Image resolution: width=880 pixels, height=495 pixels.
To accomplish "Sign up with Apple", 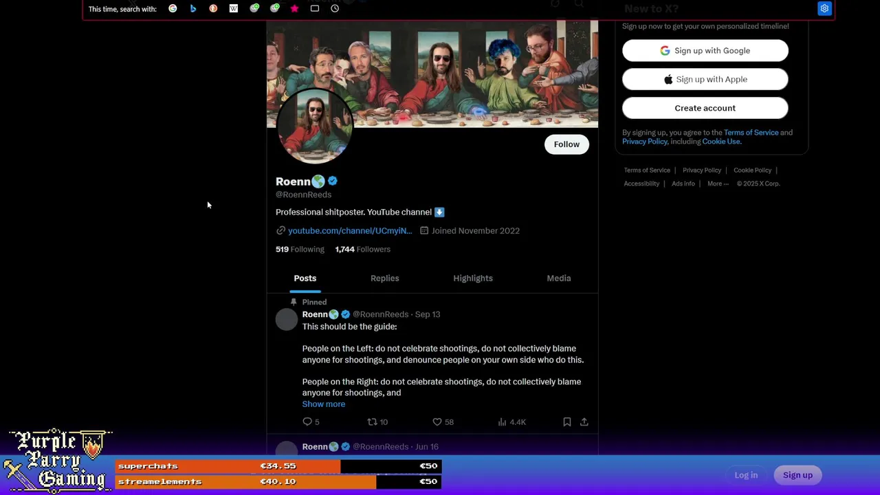I will (705, 80).
